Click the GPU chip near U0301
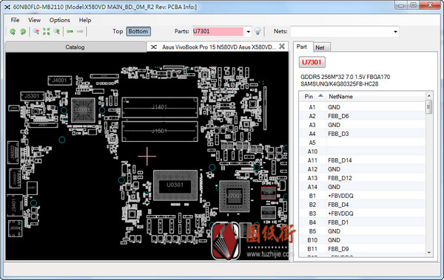 coord(234,196)
